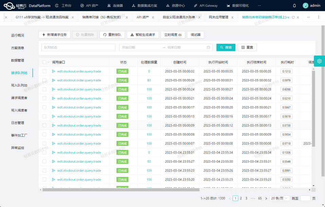
Task: Check the checkbox of the second row
Action: (x=44, y=80)
